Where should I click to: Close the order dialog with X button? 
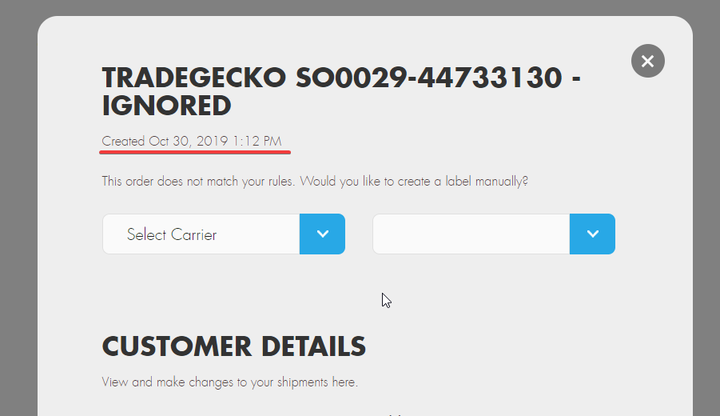click(647, 61)
